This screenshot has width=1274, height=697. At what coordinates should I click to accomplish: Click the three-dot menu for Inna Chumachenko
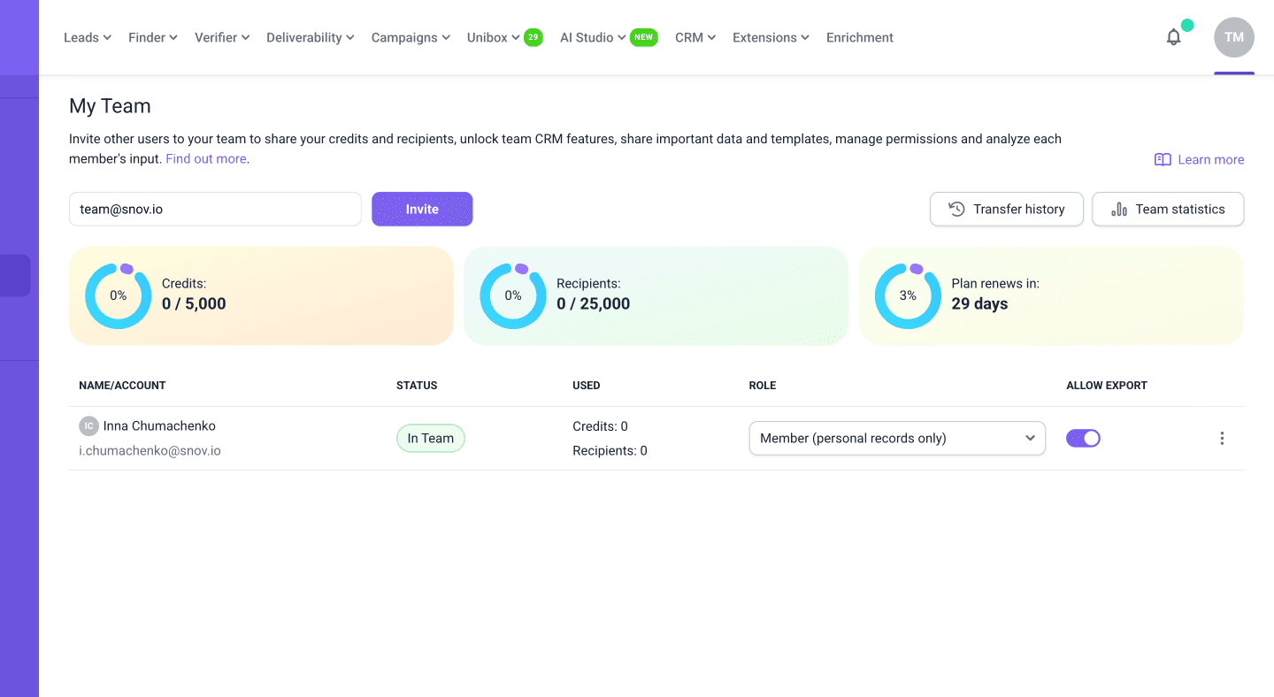1222,438
